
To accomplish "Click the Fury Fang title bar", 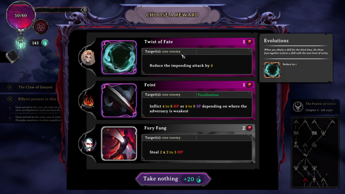I will [198, 128].
